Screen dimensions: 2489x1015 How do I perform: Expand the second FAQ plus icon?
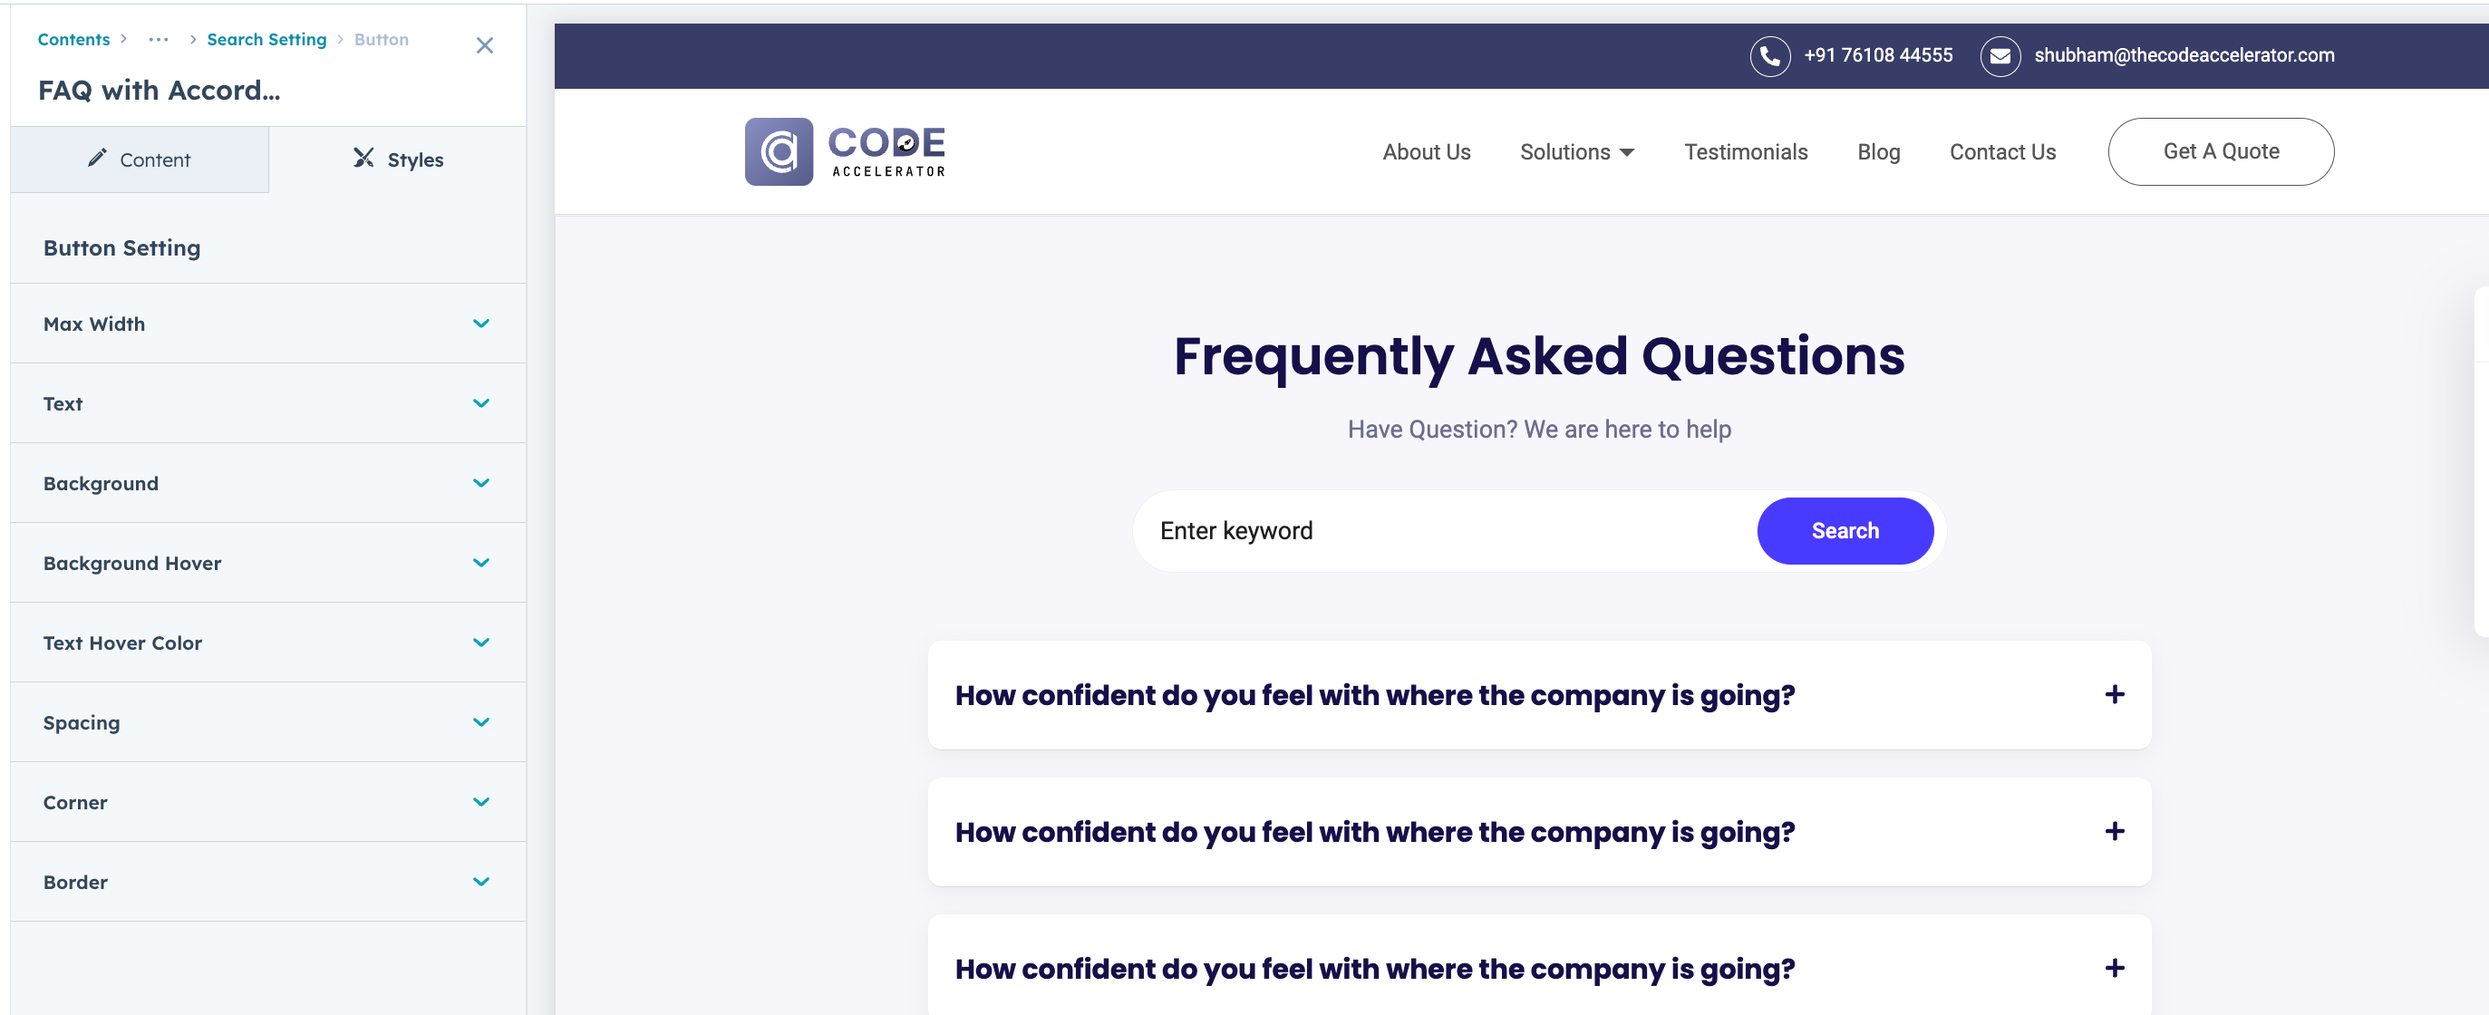[x=2114, y=832]
